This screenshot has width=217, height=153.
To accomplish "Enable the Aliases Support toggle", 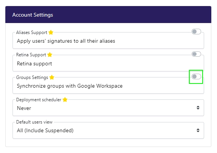I will pyautogui.click(x=196, y=32).
